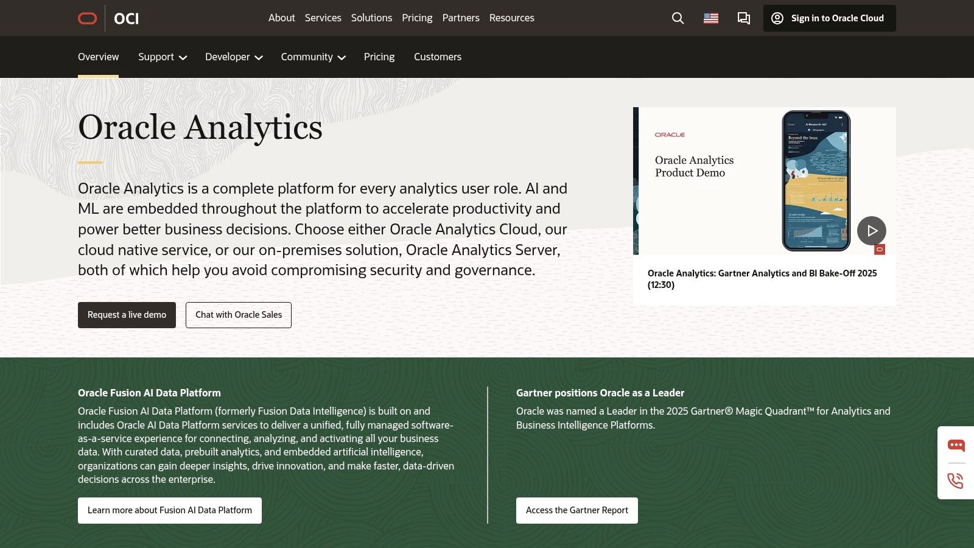This screenshot has height=548, width=974.
Task: Click the small Oracle badge on video thumbnail
Action: 879,249
